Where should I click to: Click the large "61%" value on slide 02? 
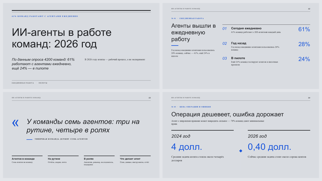pos(304,29)
